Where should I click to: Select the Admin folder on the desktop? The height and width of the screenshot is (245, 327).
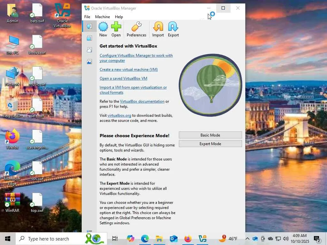pos(12,14)
